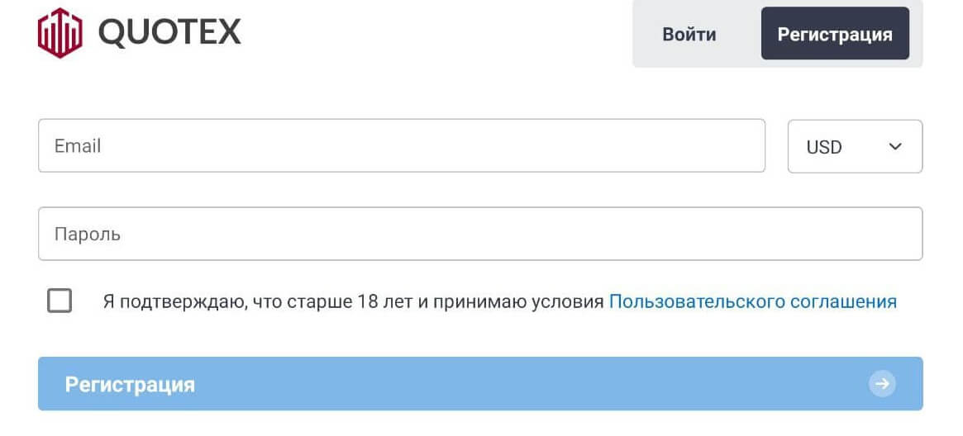Click the USD label in currency selector
963x436 pixels.
pyautogui.click(x=823, y=147)
